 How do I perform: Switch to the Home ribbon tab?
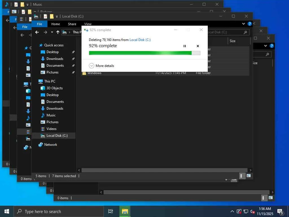coord(56,24)
